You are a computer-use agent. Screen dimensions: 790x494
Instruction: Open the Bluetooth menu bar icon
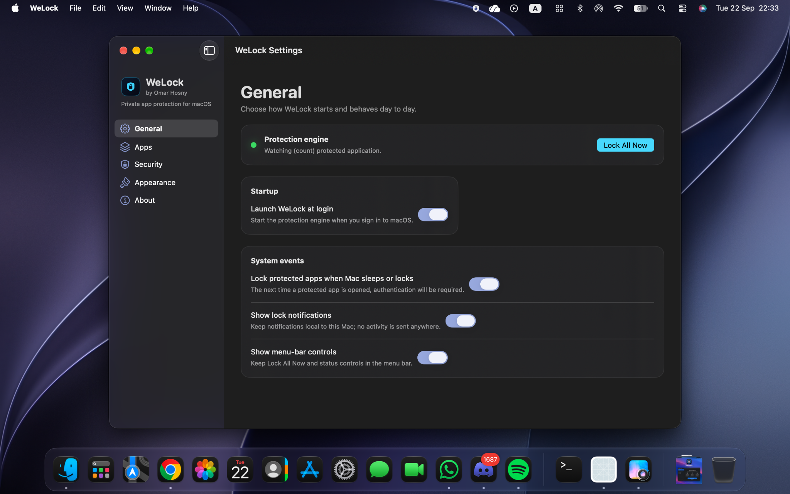click(580, 8)
